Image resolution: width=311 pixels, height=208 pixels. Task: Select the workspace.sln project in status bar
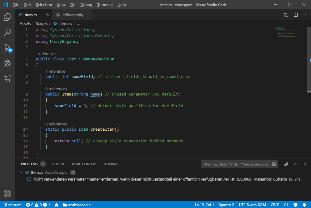tap(77, 205)
